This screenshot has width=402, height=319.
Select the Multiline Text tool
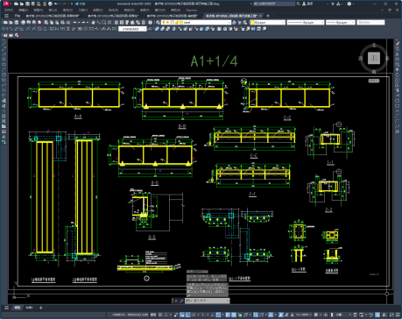tap(4, 137)
